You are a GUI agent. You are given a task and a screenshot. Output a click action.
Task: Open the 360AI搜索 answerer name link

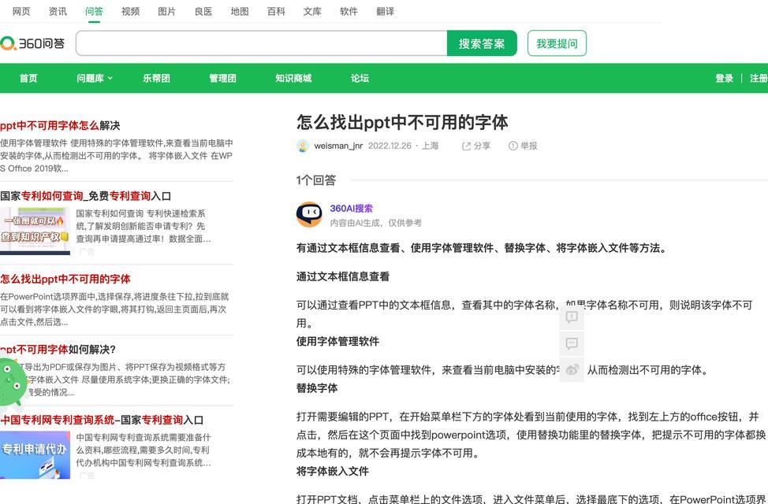[351, 209]
